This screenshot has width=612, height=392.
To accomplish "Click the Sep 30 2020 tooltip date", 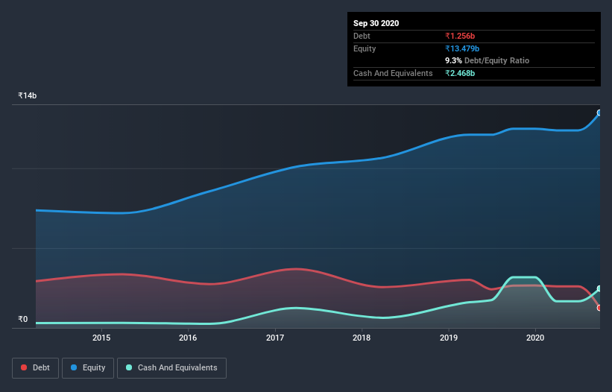I will 376,23.
